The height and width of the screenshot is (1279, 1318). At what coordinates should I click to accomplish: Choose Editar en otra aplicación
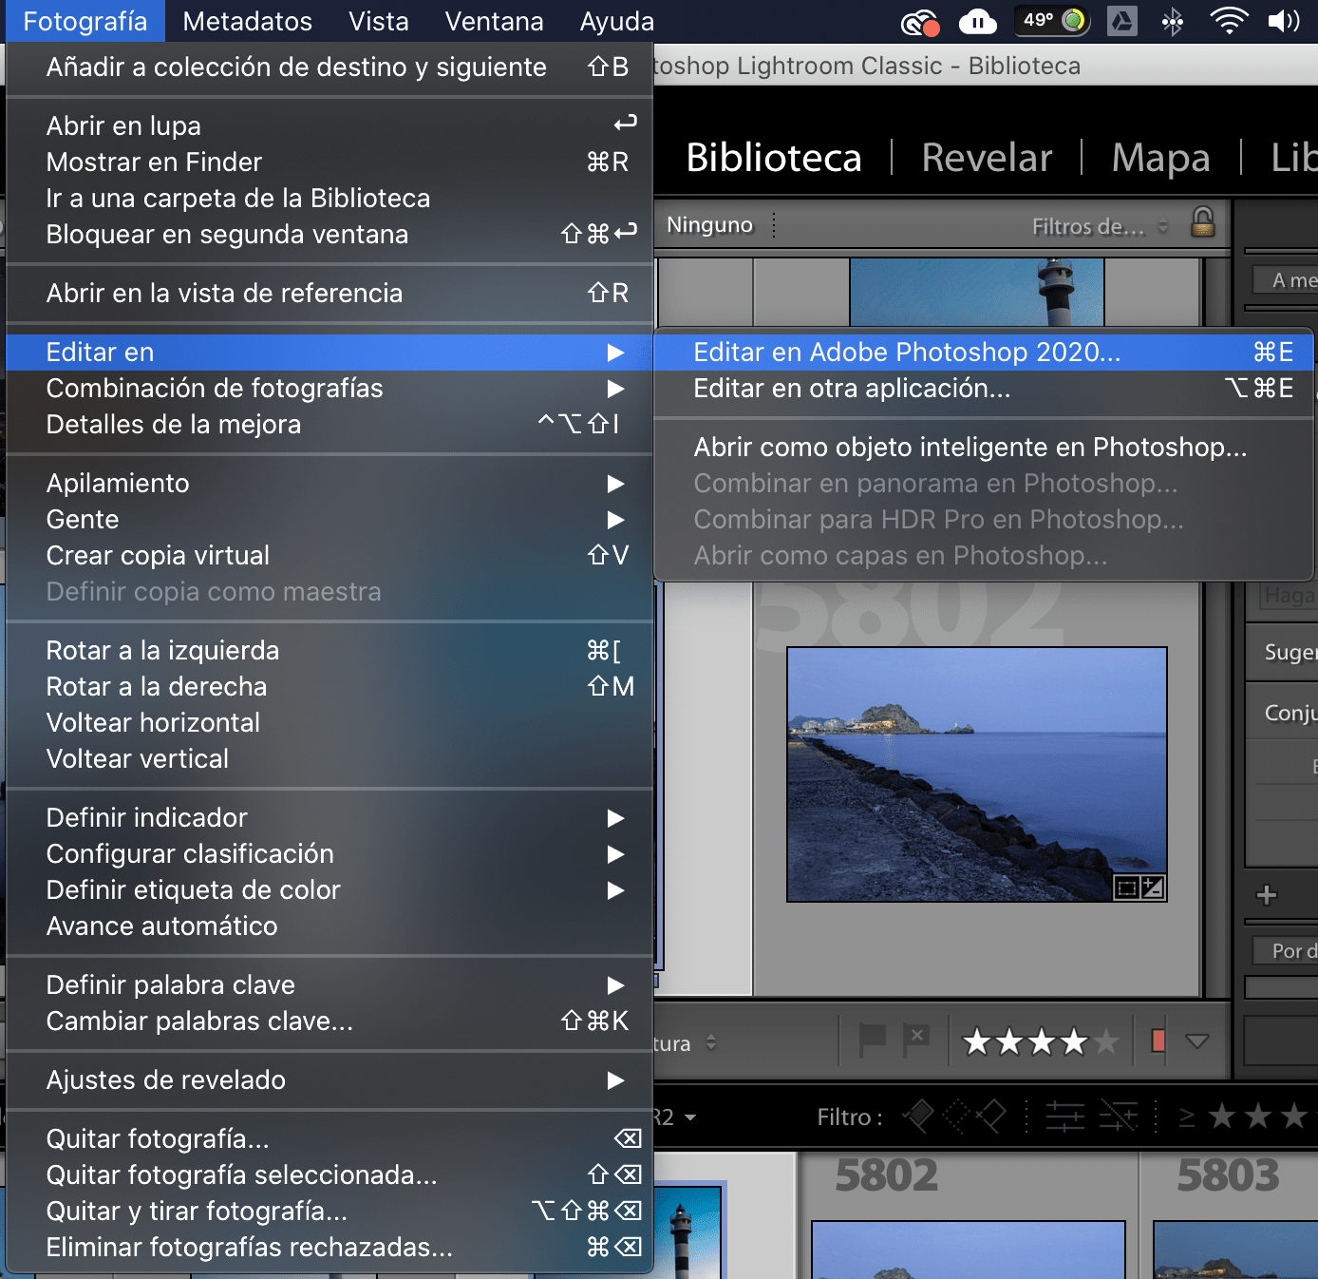point(984,389)
